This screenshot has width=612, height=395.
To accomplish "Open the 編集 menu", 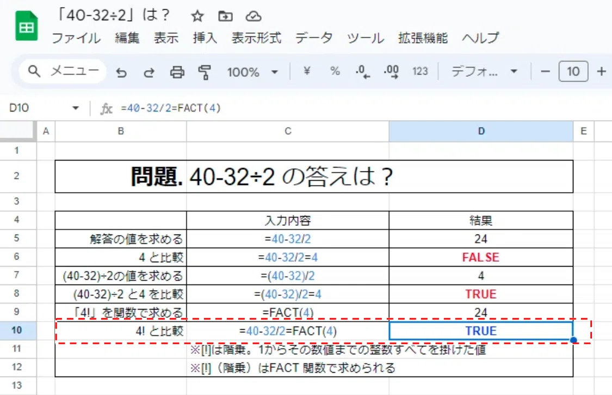I will pos(127,38).
